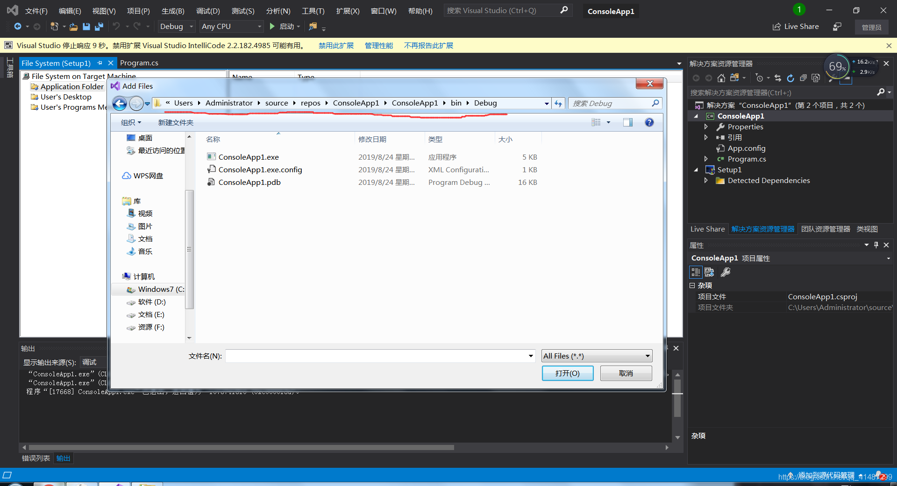Switch to the 错误列表 (Error List) tab
Image resolution: width=897 pixels, height=486 pixels.
click(36, 458)
